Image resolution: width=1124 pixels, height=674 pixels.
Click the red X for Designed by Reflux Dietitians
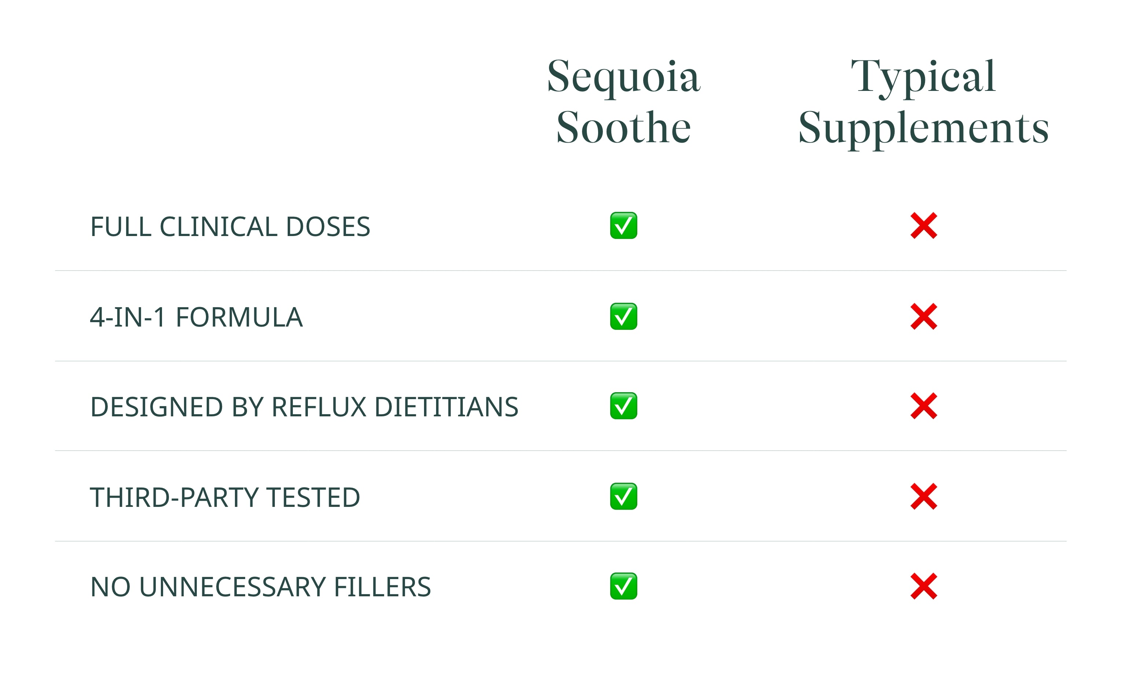pos(923,406)
